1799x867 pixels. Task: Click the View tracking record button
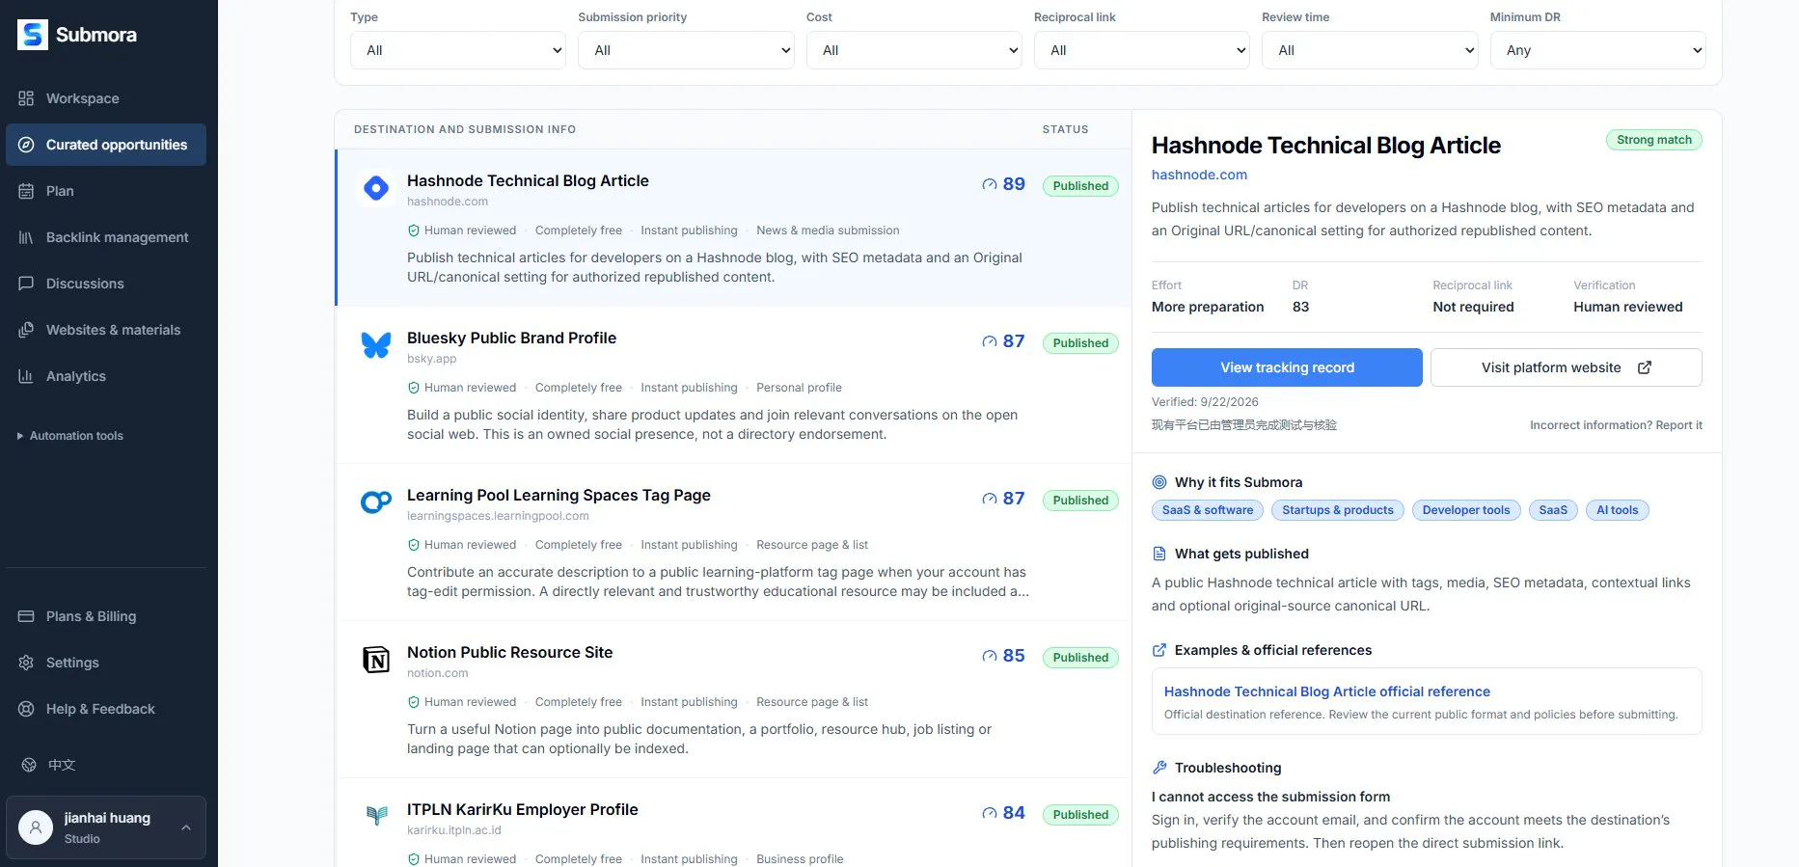tap(1287, 367)
